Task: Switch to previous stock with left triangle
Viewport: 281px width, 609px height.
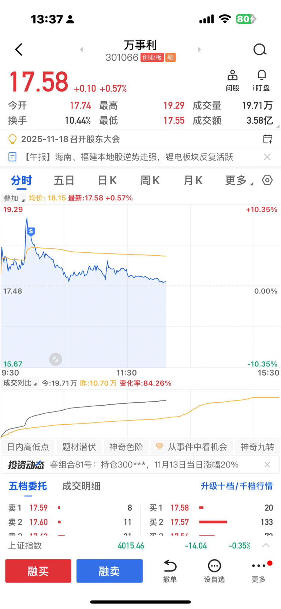Action: (x=82, y=49)
